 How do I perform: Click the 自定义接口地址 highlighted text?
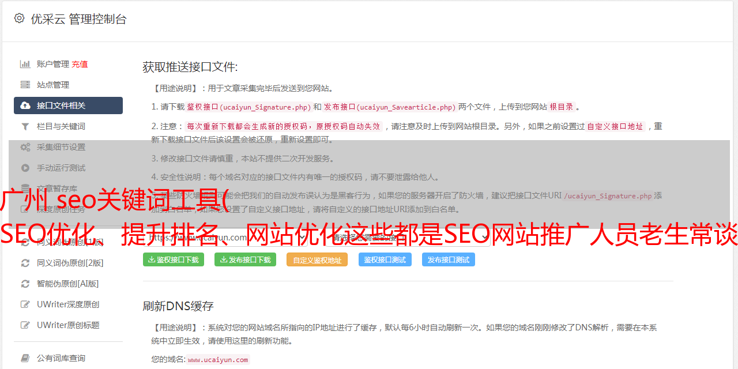[x=615, y=126]
